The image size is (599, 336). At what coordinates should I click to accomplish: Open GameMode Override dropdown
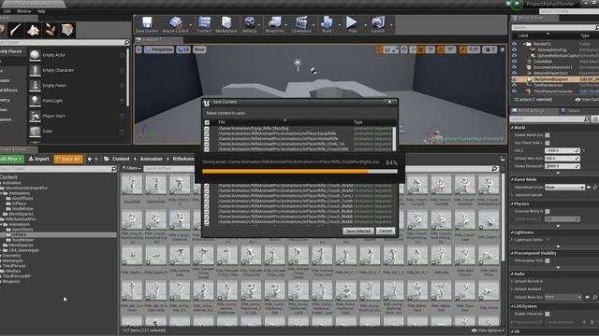click(x=565, y=188)
